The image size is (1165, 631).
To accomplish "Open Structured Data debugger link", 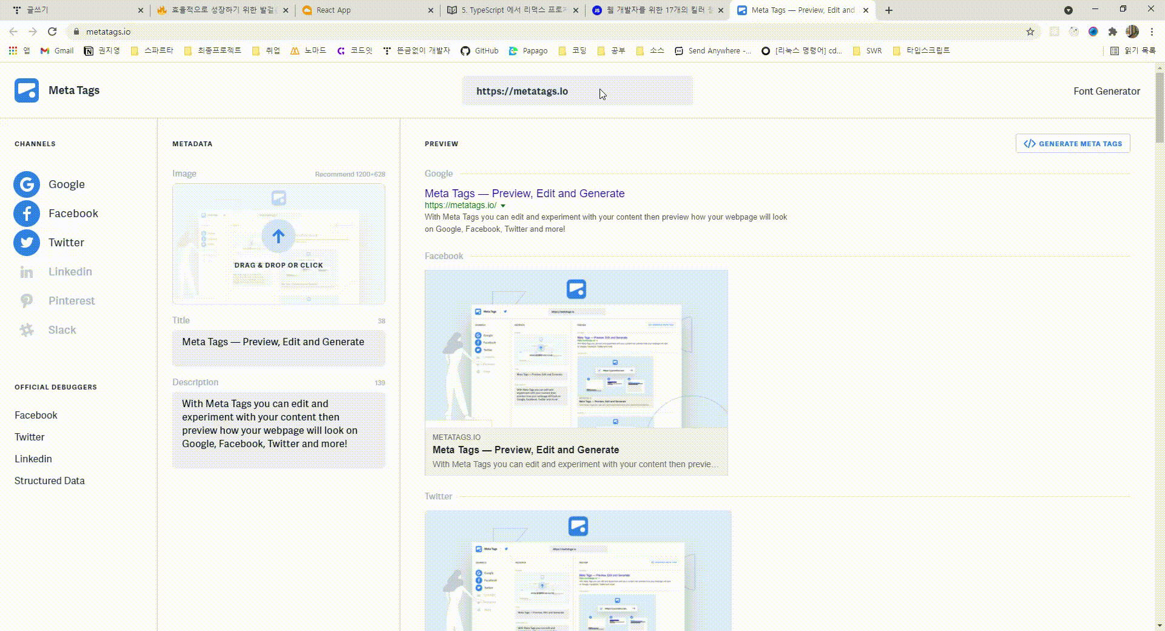I will pos(50,481).
